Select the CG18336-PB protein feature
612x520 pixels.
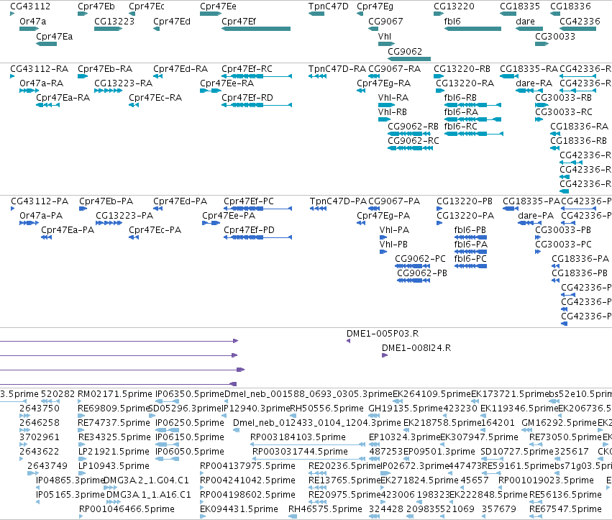click(555, 280)
